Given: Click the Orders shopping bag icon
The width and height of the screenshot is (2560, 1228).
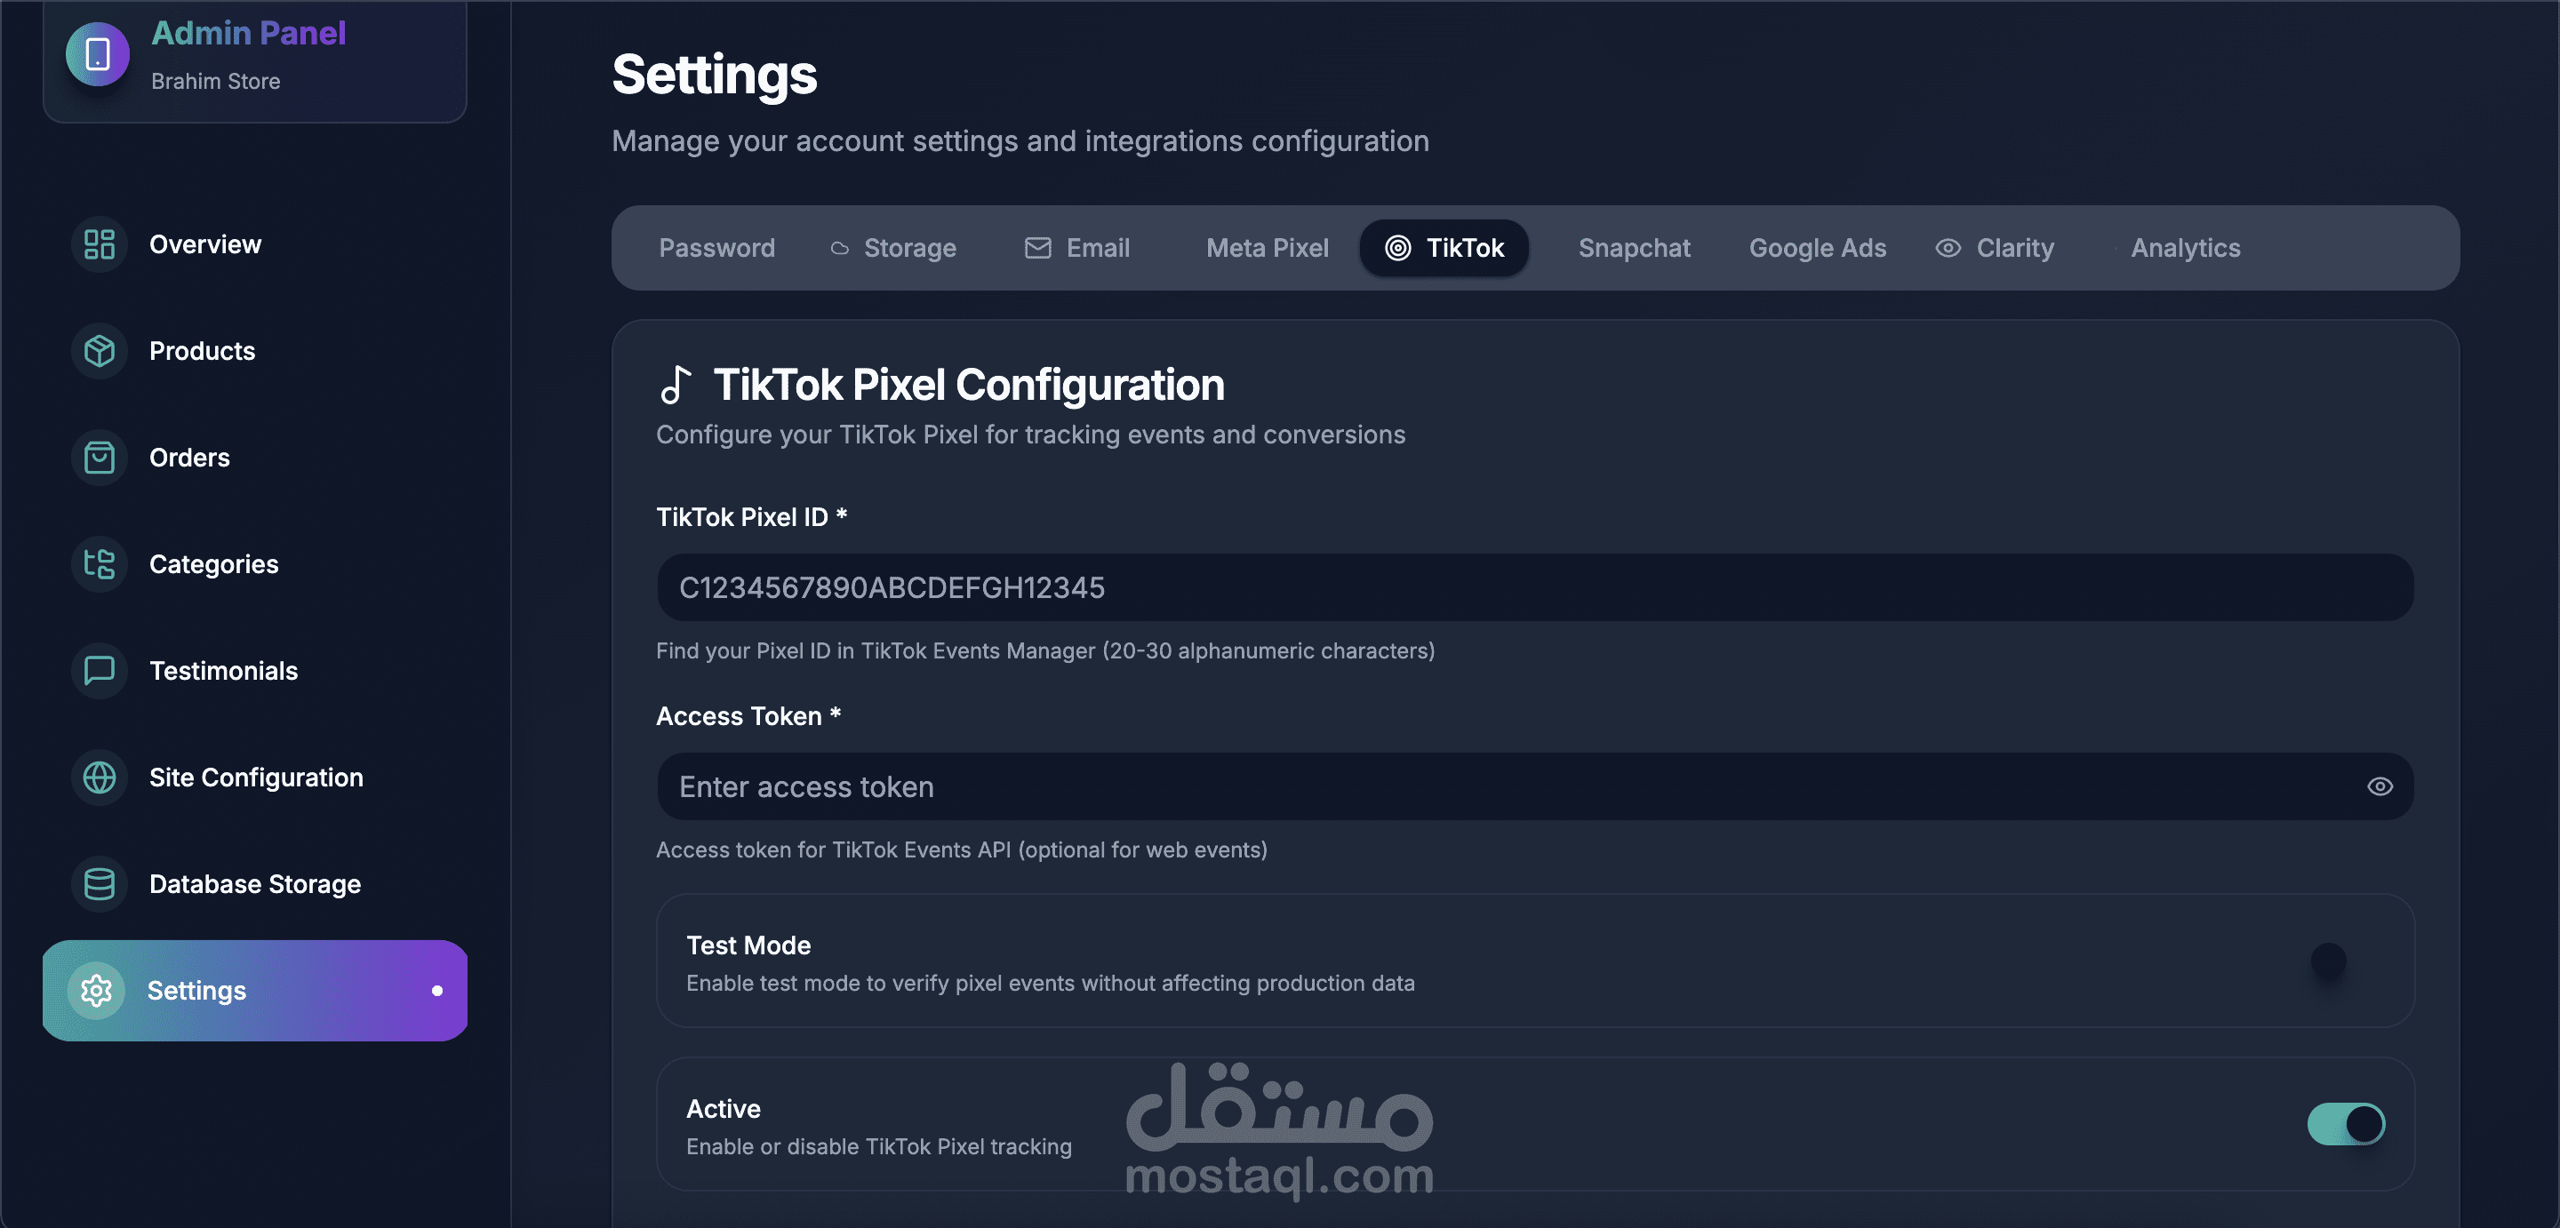Looking at the screenshot, I should tap(100, 457).
